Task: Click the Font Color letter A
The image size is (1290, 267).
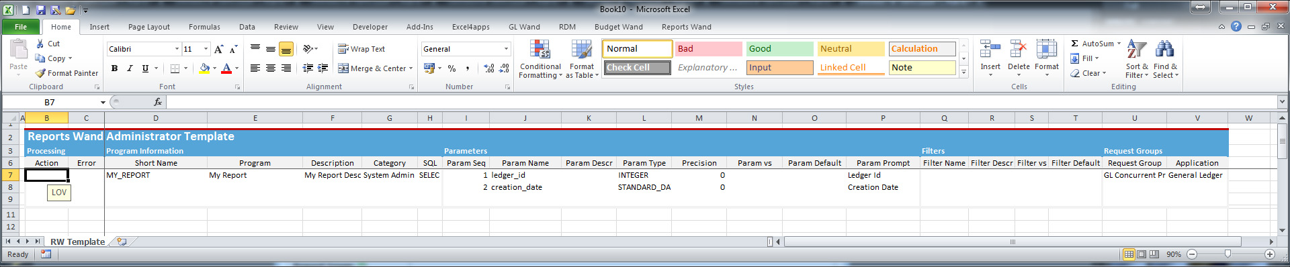Action: click(226, 68)
